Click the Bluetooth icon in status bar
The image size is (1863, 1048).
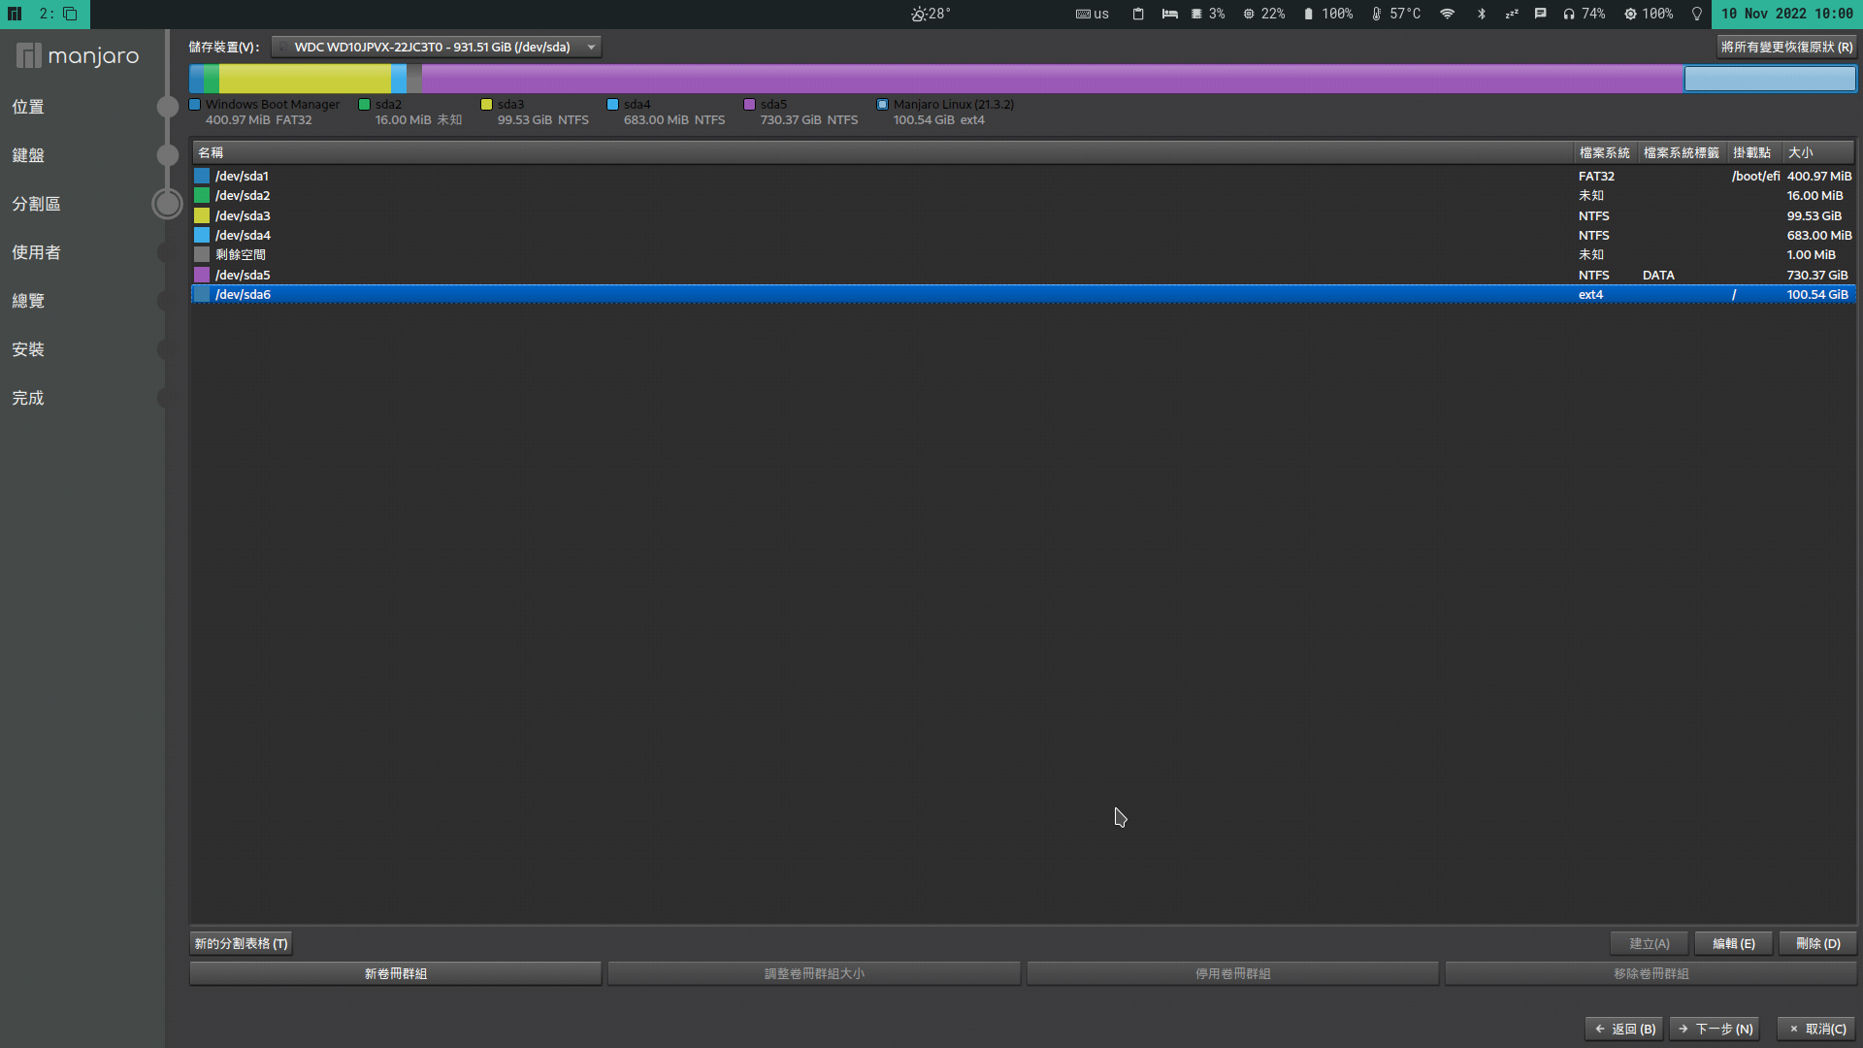pos(1482,14)
